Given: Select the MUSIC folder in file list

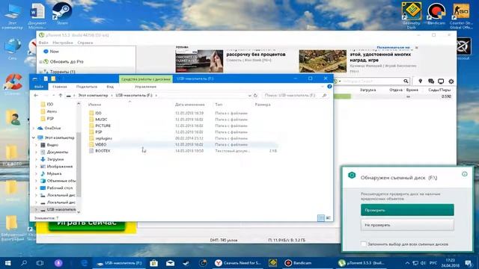Looking at the screenshot, I should 101,120.
